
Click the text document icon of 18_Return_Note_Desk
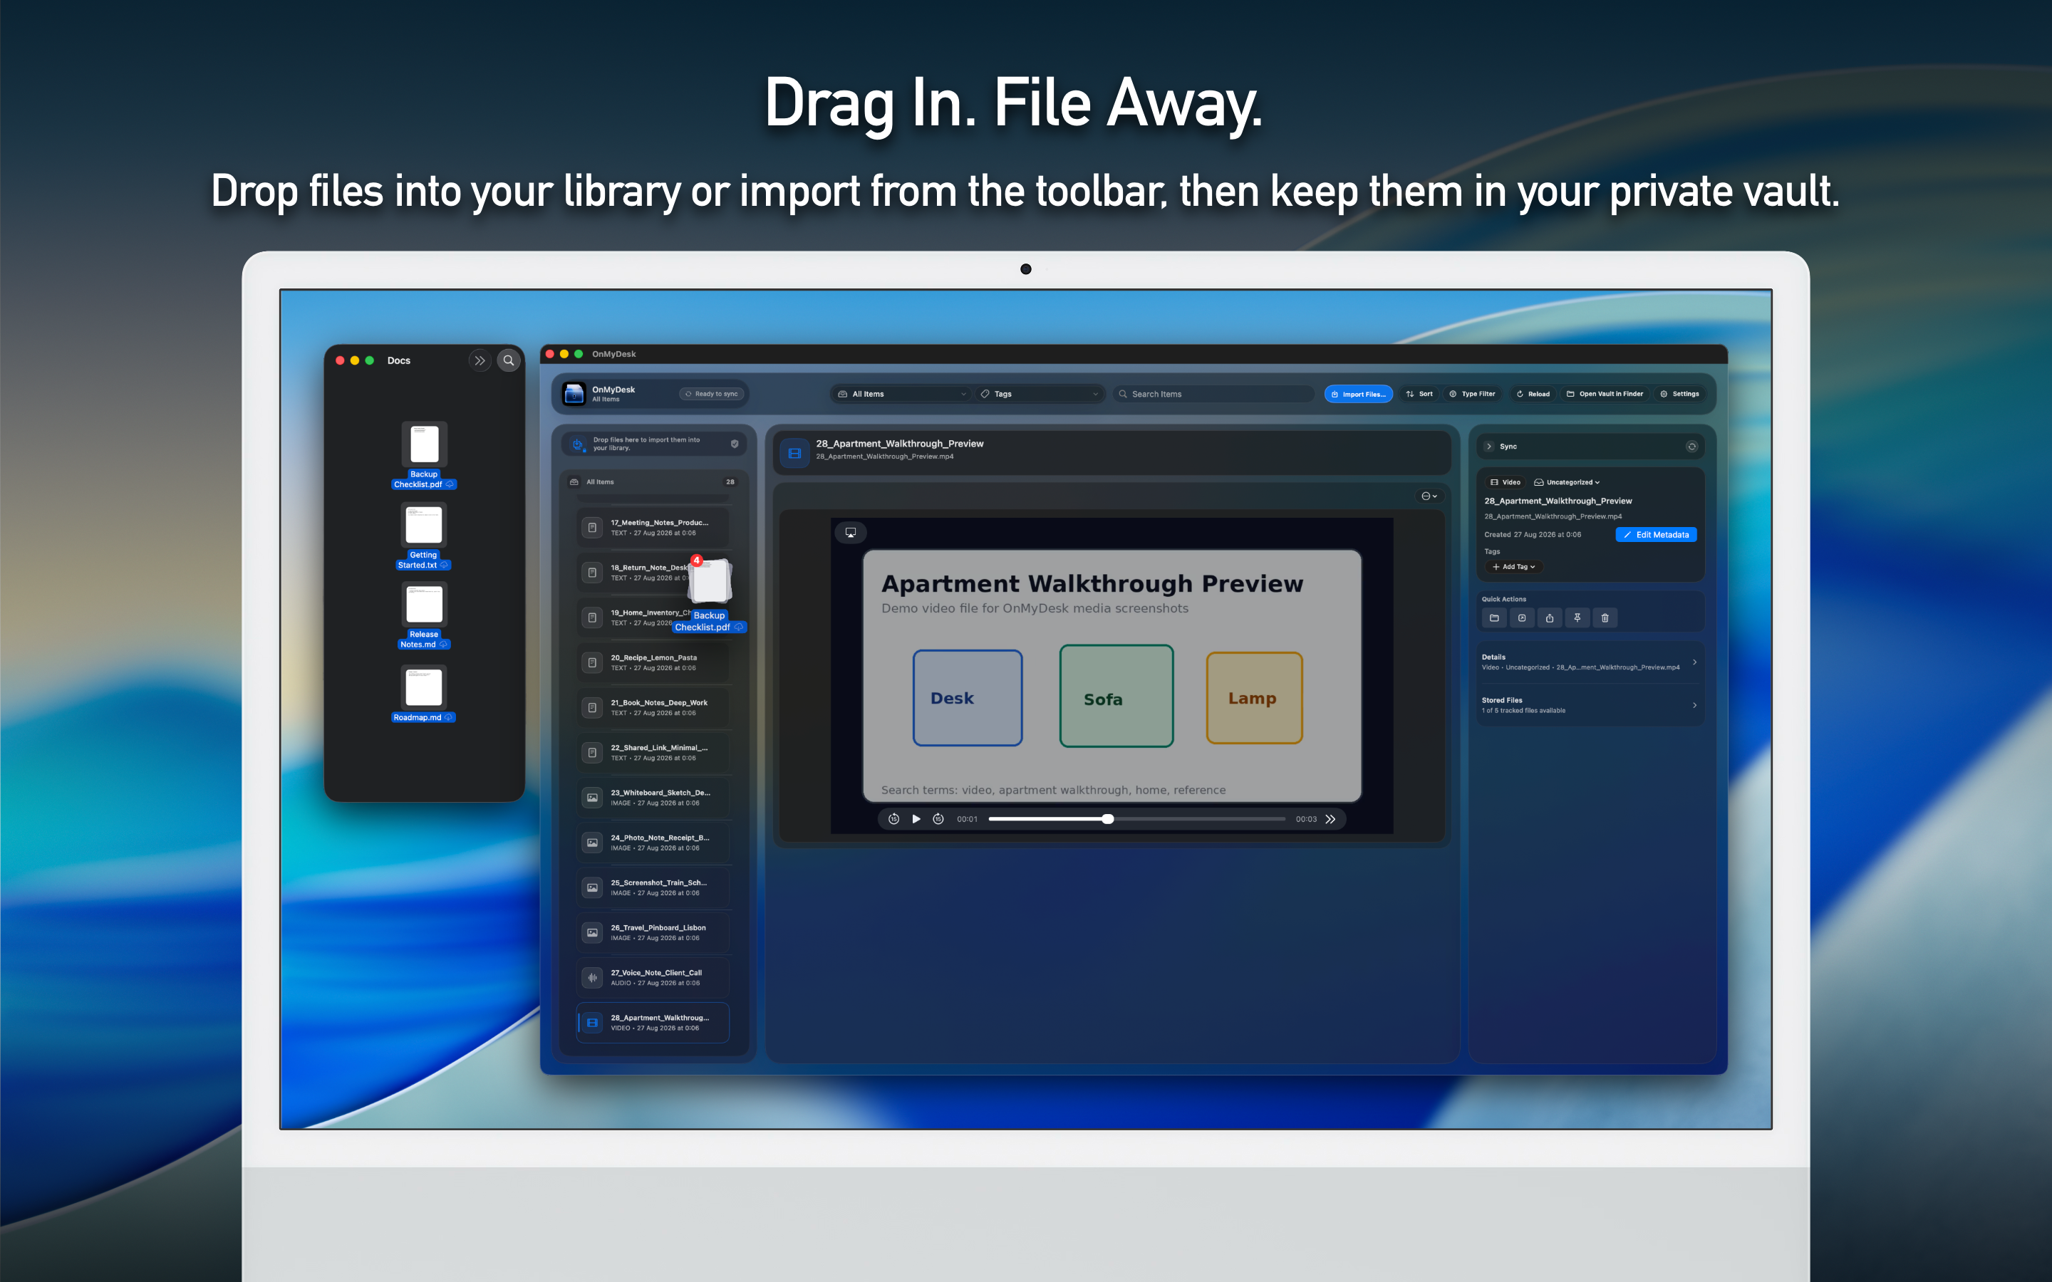coord(592,573)
